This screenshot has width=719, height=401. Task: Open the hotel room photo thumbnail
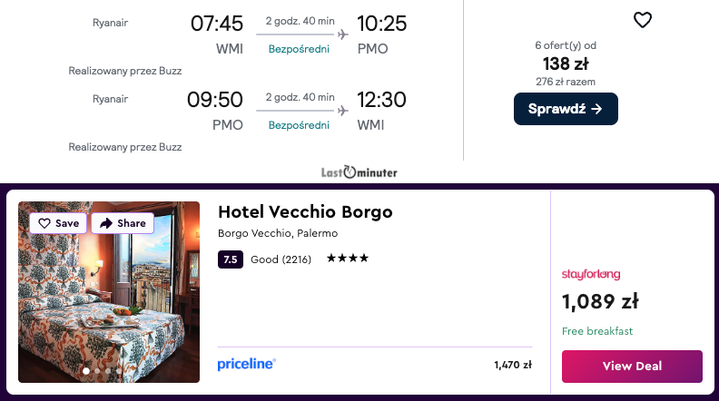tap(109, 299)
